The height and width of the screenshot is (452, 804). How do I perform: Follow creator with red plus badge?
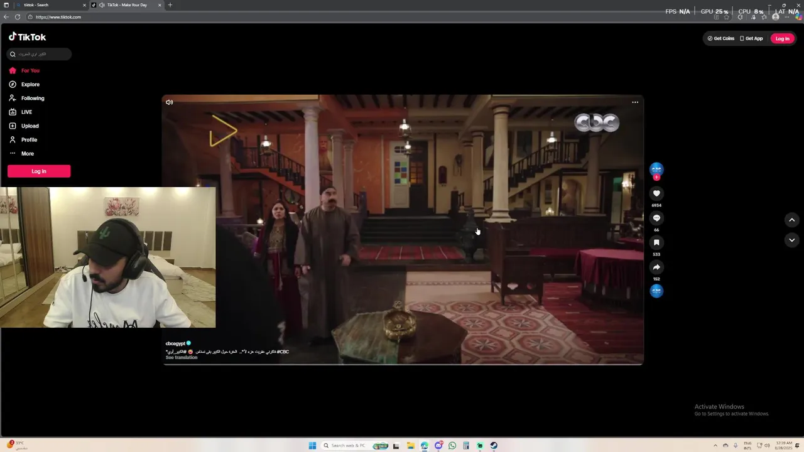point(656,178)
